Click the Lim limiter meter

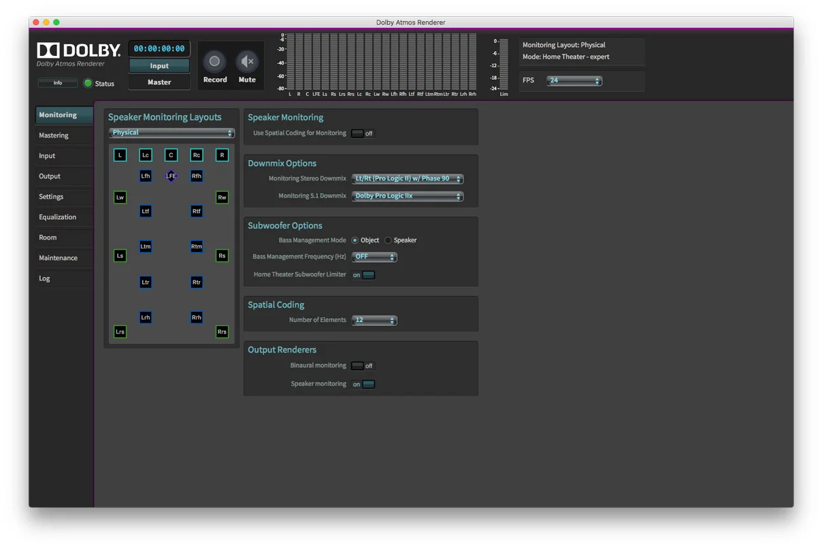click(504, 65)
